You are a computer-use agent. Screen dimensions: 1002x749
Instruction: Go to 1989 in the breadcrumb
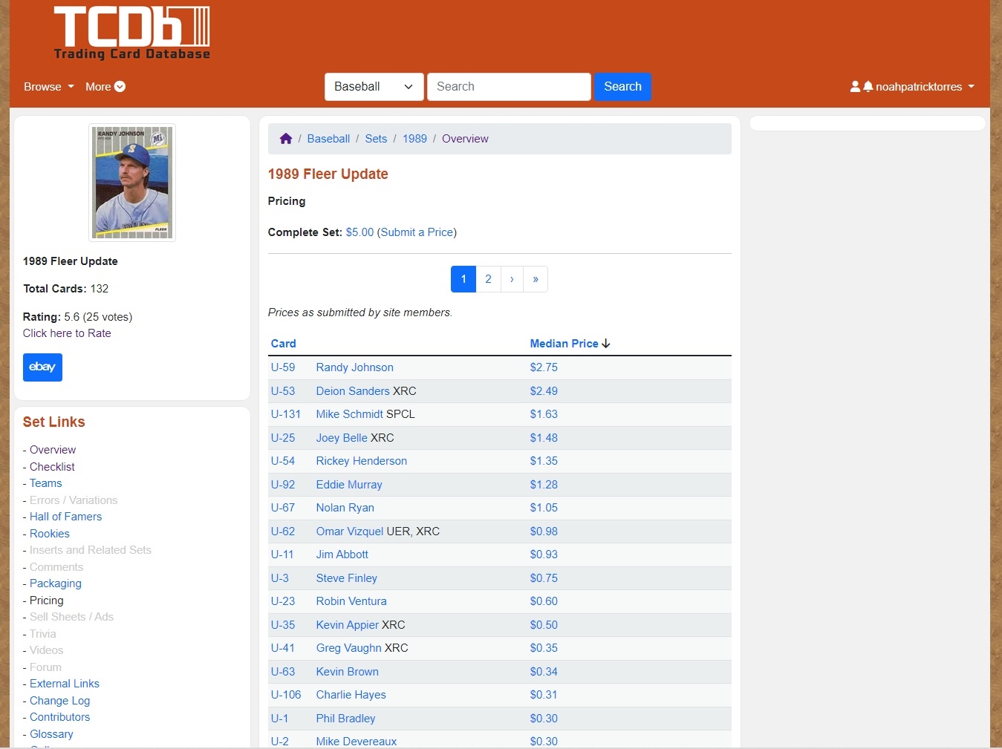[x=414, y=139]
